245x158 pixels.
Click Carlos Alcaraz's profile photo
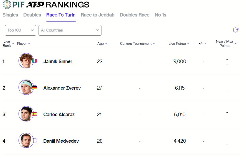tap(26, 114)
